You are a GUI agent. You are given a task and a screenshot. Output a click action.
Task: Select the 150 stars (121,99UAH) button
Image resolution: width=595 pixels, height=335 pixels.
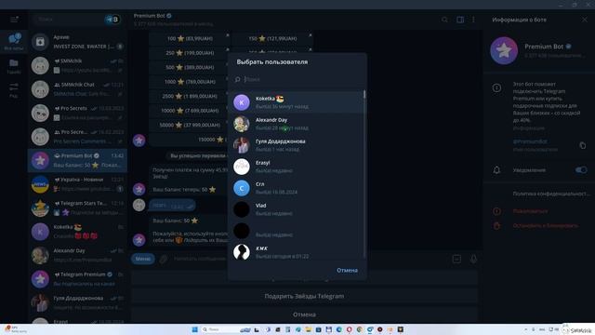[x=272, y=38]
